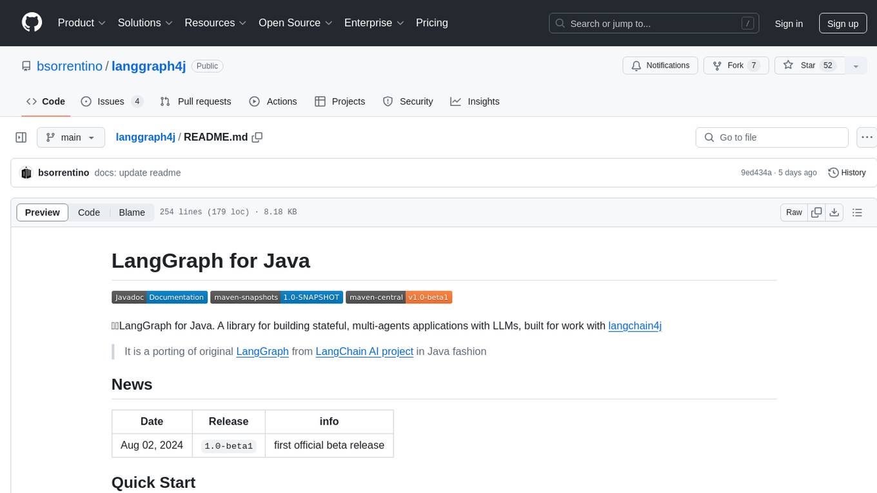The width and height of the screenshot is (877, 493).
Task: Expand the Enterprise menu
Action: (x=374, y=23)
